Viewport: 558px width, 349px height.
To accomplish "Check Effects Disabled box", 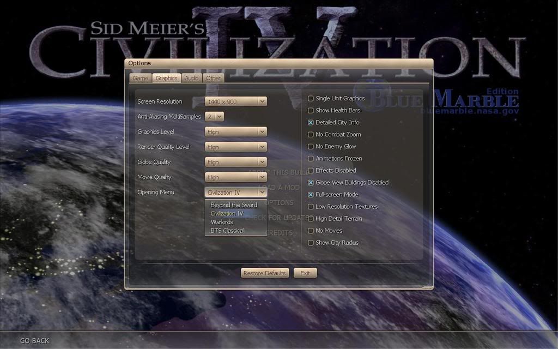I will (311, 171).
